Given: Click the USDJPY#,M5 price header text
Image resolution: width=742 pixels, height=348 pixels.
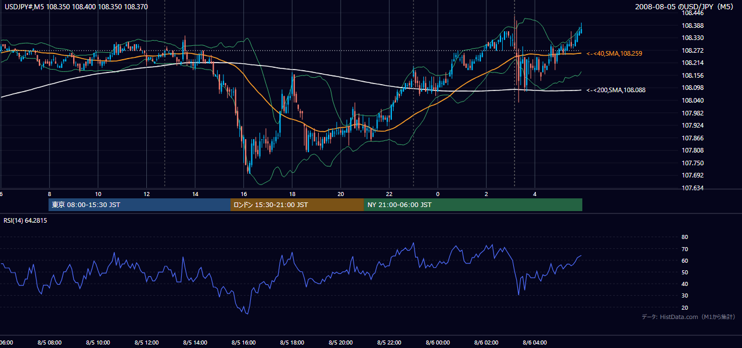Looking at the screenshot, I should (76, 6).
